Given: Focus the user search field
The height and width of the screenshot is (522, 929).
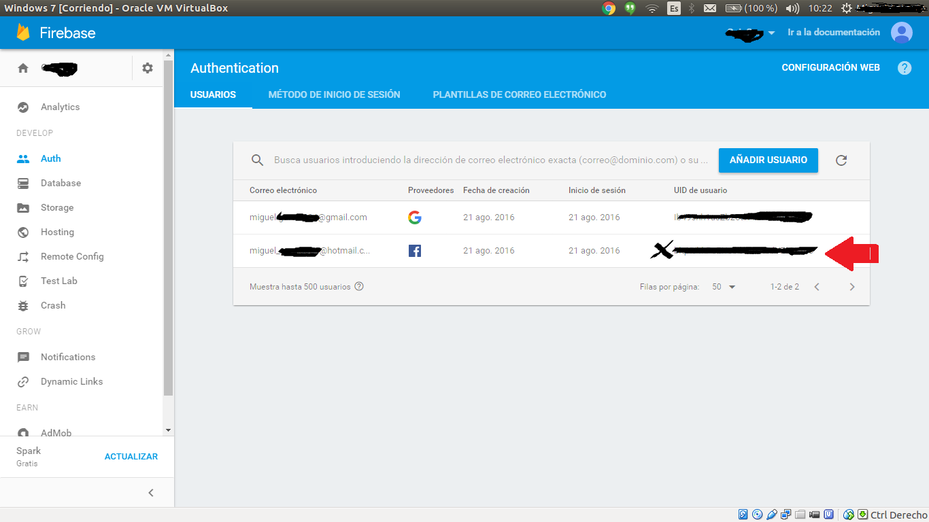Looking at the screenshot, I should click(490, 160).
